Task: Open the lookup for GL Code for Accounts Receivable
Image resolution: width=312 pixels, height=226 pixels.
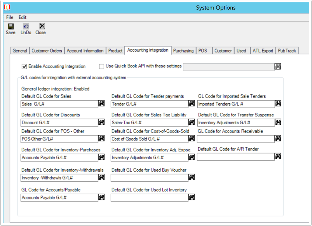Action: click(277, 139)
